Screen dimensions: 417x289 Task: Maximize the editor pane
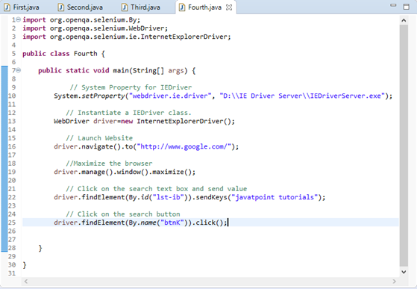point(406,7)
